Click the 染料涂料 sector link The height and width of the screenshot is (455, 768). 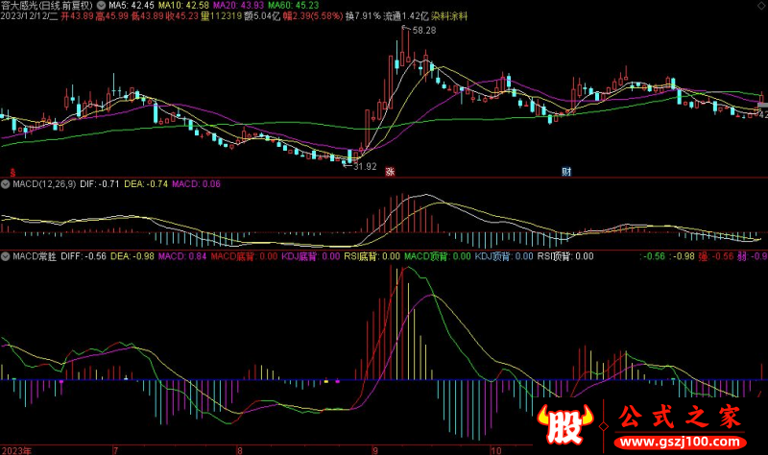[x=449, y=16]
